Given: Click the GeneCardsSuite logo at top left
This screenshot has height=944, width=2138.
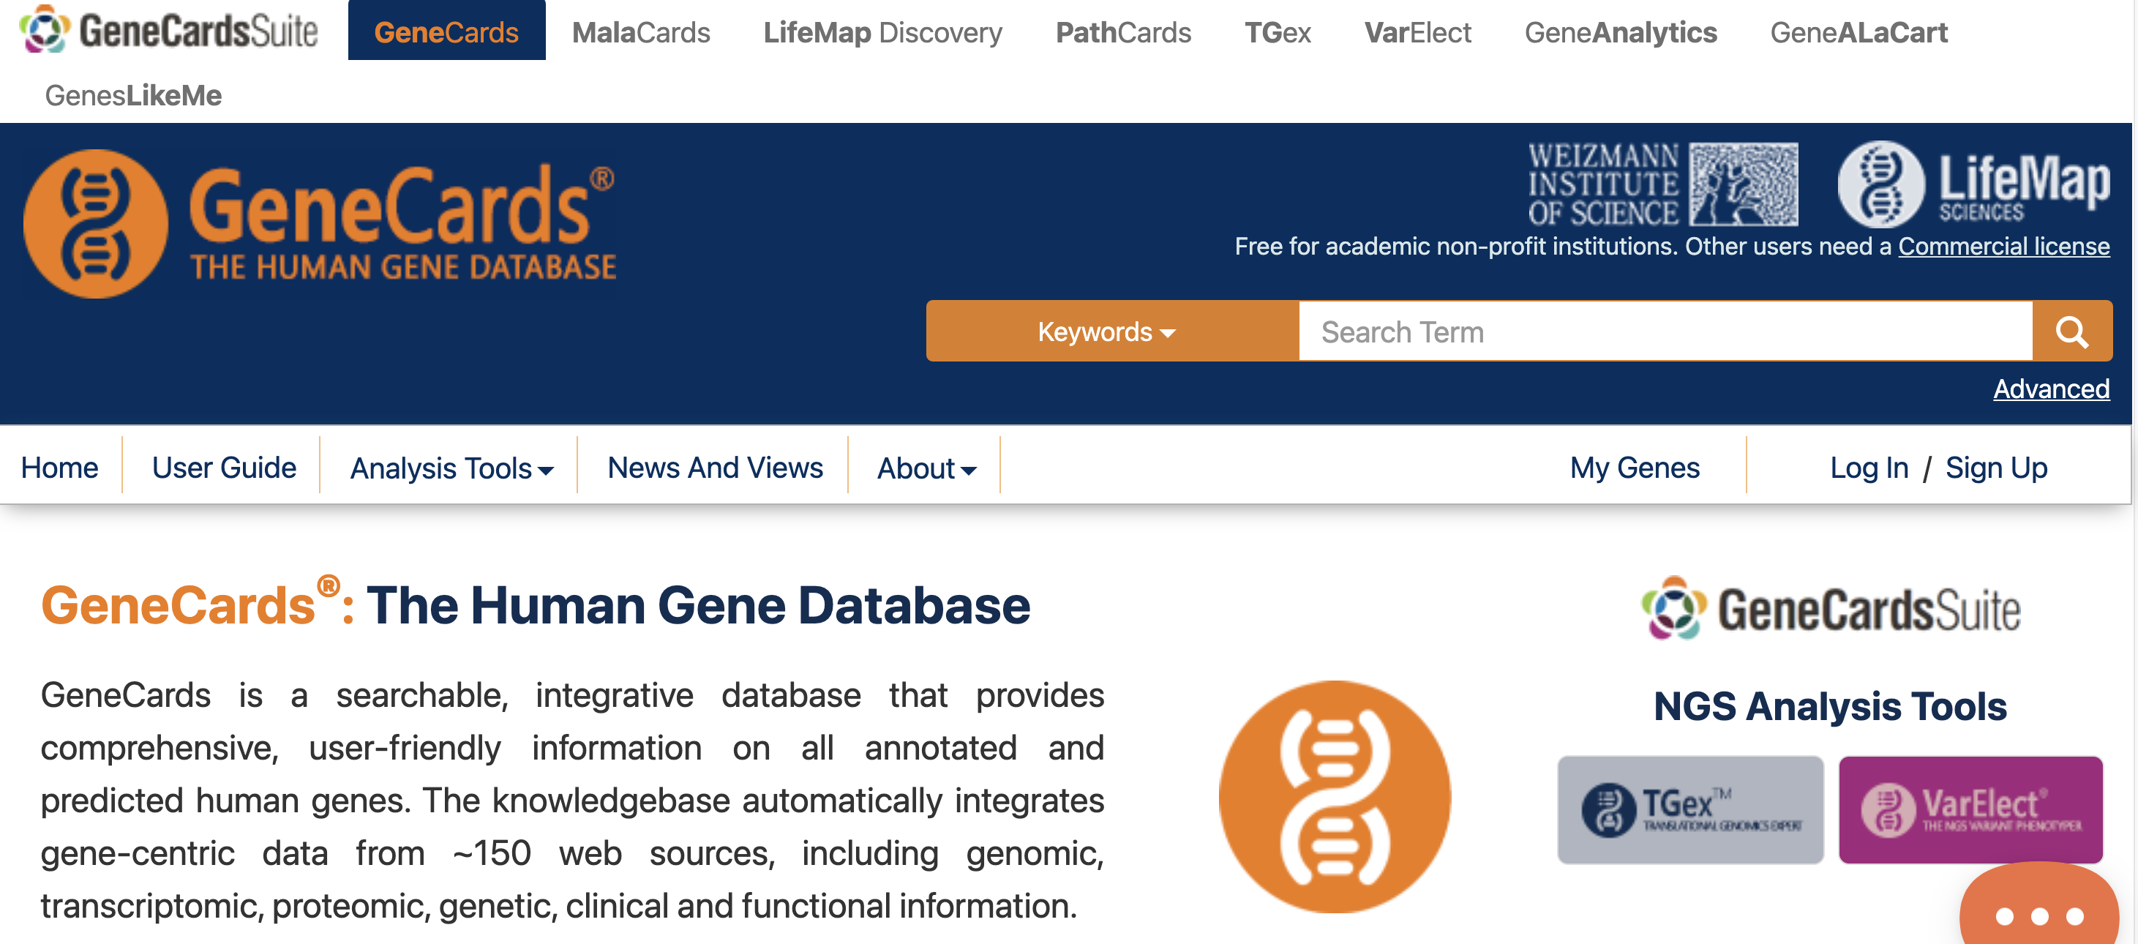Looking at the screenshot, I should [168, 30].
